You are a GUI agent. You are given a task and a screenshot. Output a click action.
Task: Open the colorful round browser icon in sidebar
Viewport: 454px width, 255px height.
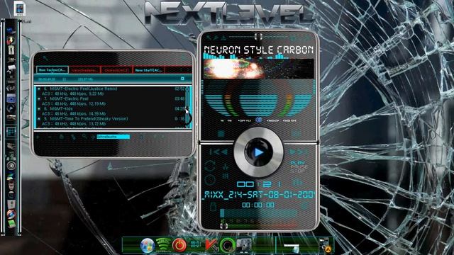click(11, 214)
